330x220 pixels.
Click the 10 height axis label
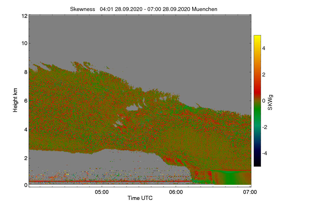[24, 43]
